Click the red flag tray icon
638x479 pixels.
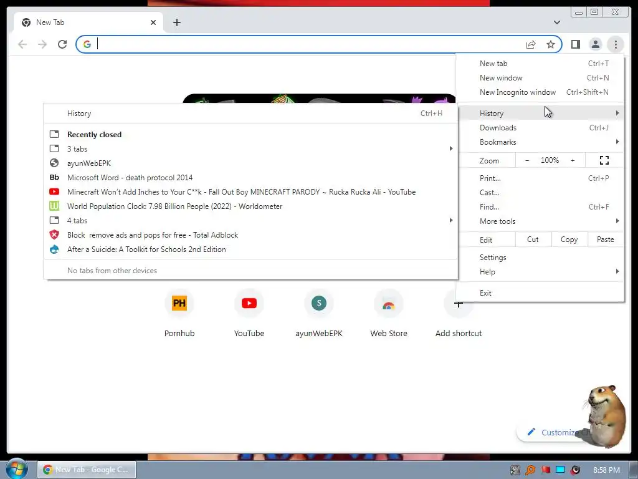pos(545,470)
